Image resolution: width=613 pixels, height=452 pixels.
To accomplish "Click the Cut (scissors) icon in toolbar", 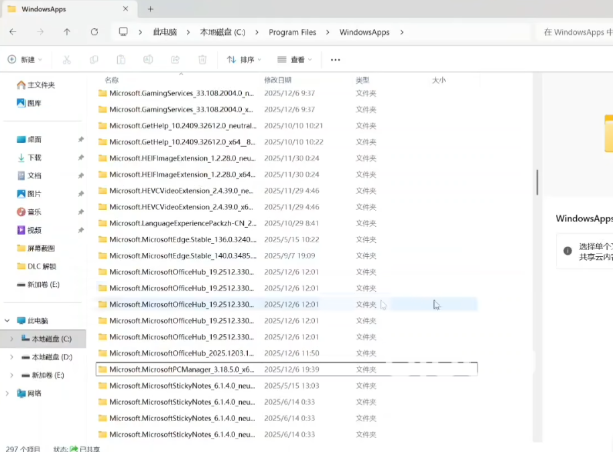I will pyautogui.click(x=66, y=60).
